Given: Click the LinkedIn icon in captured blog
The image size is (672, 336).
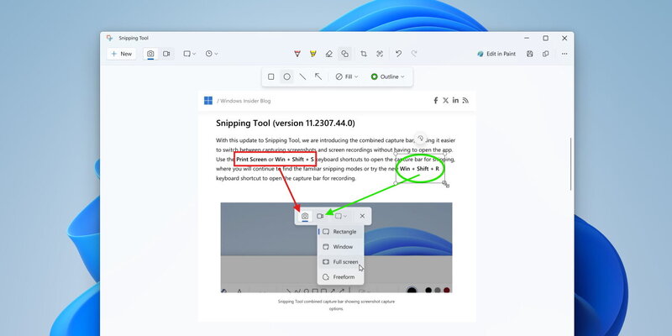Looking at the screenshot, I should pyautogui.click(x=455, y=100).
